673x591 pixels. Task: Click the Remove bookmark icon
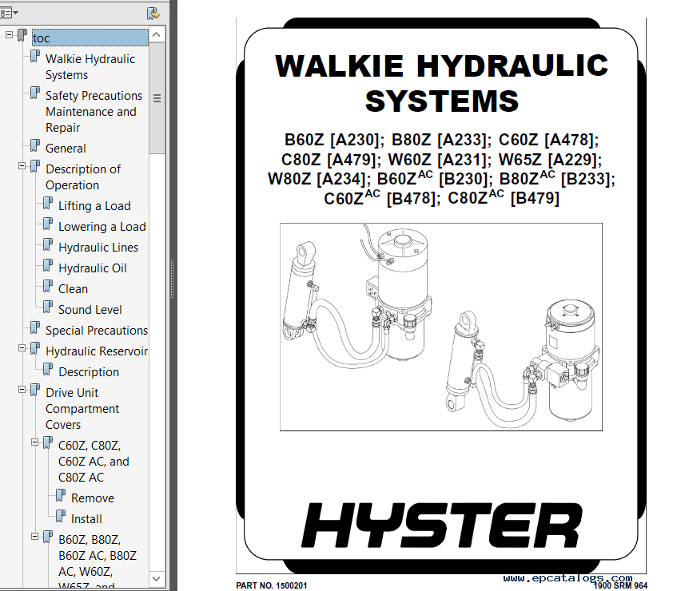click(61, 496)
